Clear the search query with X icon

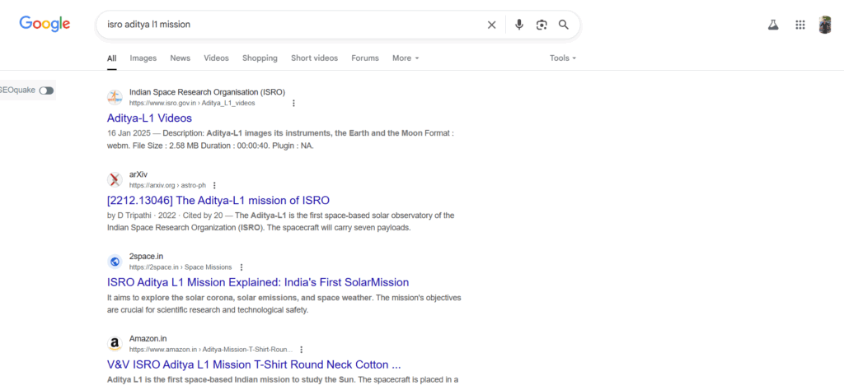click(491, 25)
